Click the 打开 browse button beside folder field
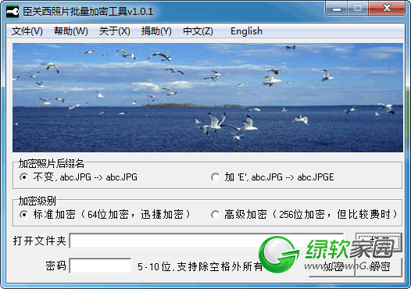Viewport: 411px width, 289px height. (x=379, y=241)
